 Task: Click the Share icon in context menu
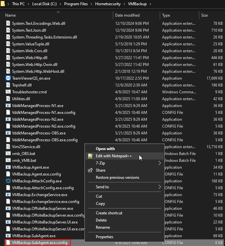pyautogui.click(x=90, y=170)
